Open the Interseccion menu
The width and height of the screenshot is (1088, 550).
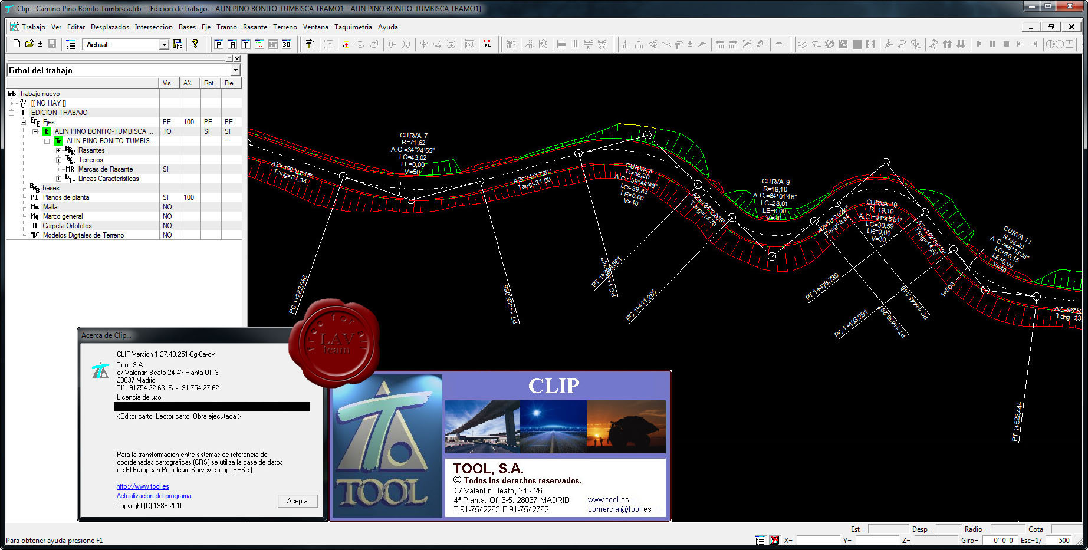click(x=153, y=27)
